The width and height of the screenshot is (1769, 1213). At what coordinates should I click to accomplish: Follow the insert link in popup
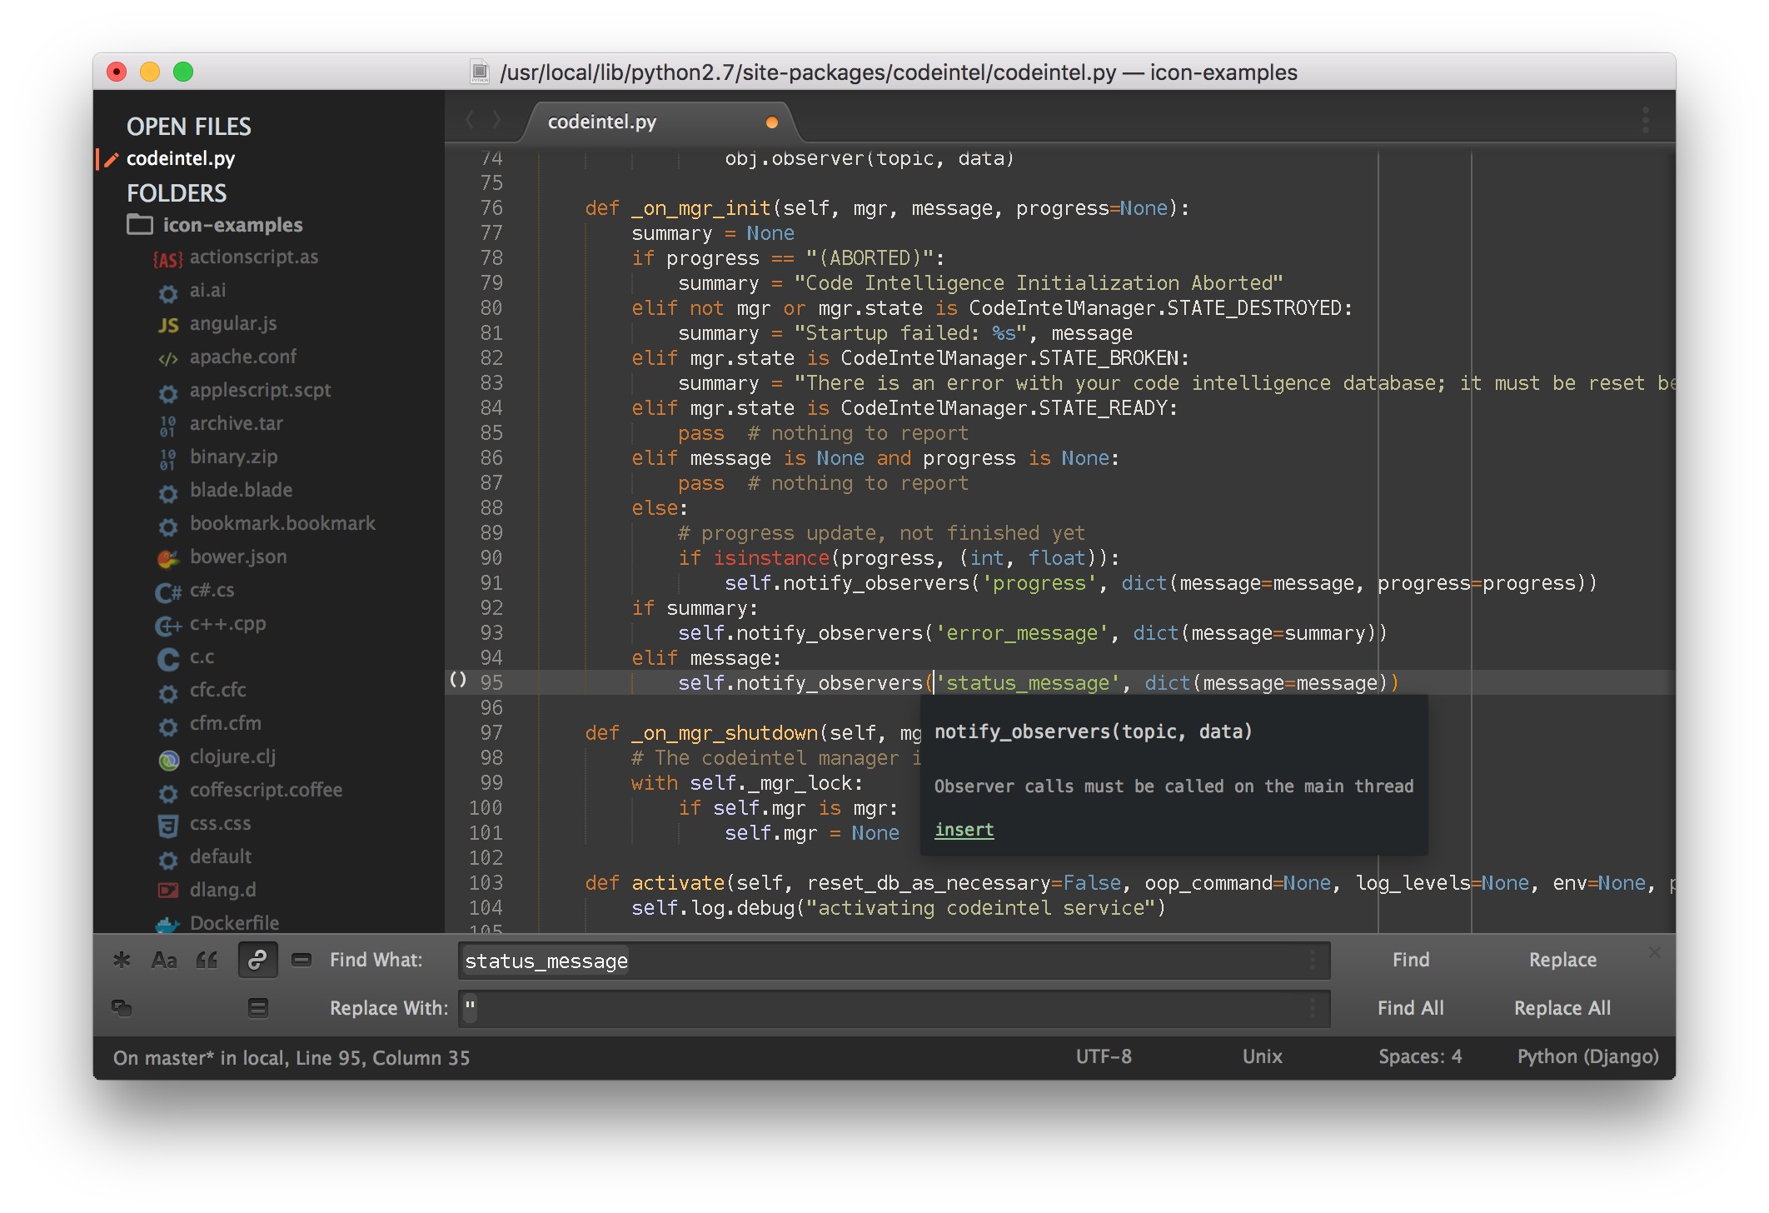pyautogui.click(x=964, y=830)
